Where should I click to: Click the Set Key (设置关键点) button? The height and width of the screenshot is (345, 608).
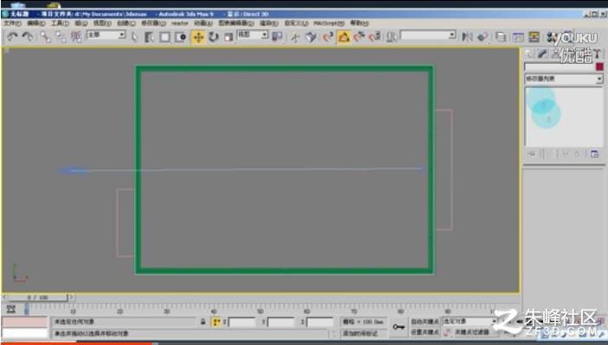pyautogui.click(x=425, y=333)
